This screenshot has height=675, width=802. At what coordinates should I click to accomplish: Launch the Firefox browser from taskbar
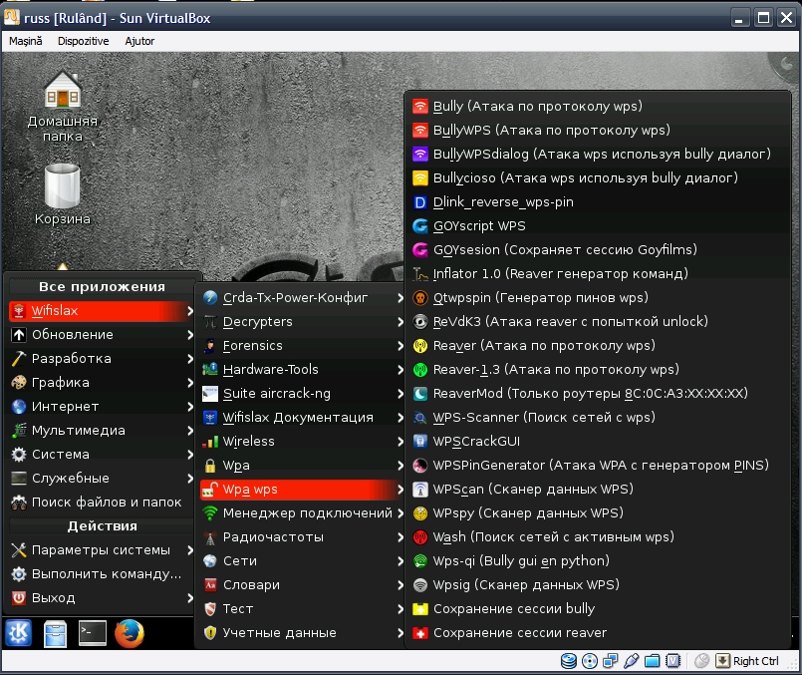[129, 633]
